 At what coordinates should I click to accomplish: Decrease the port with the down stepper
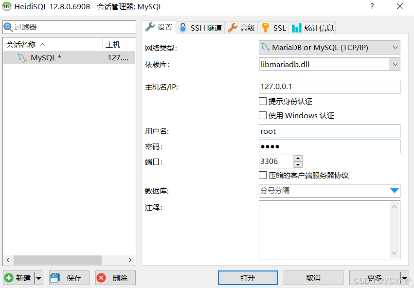pyautogui.click(x=298, y=165)
